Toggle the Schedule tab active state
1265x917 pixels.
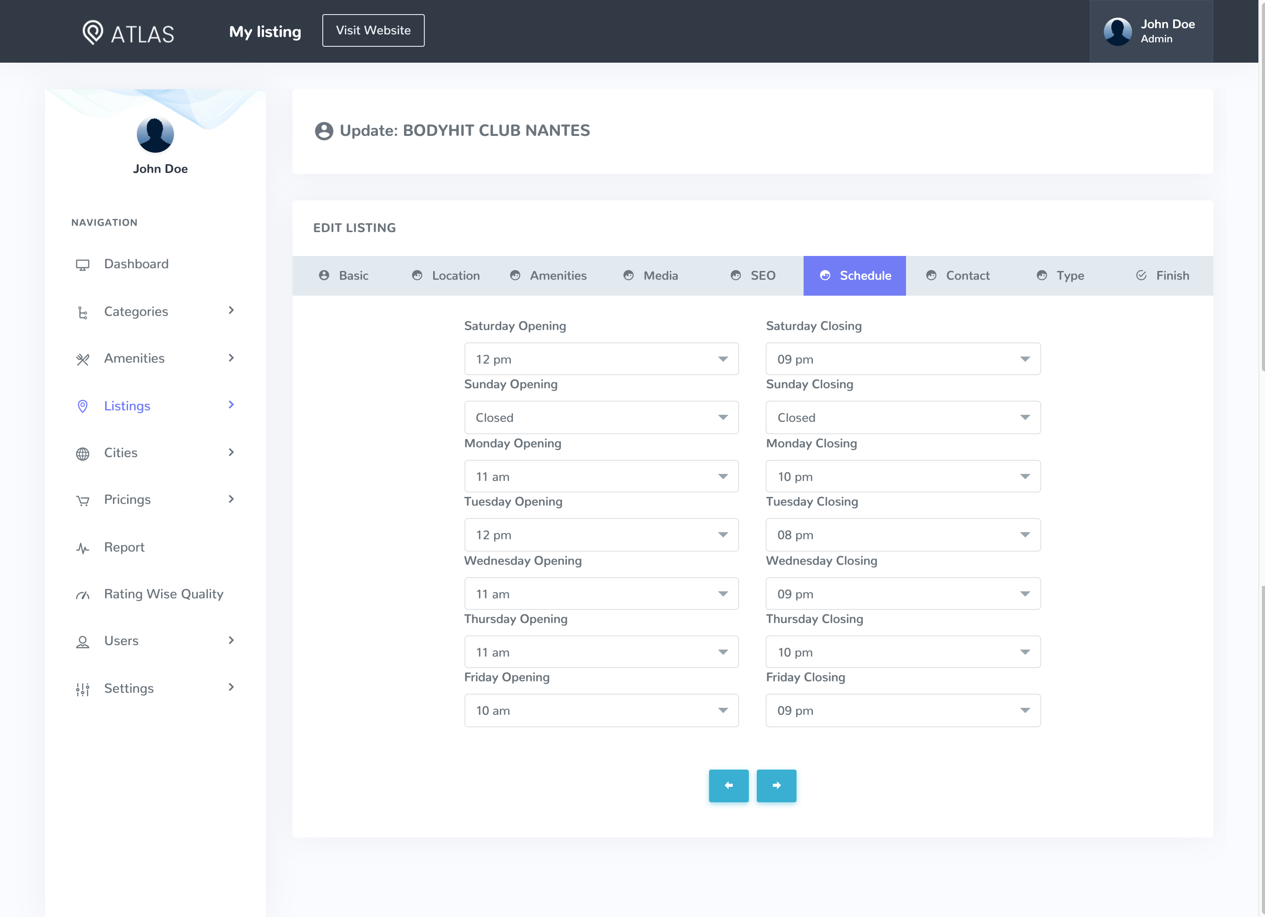[x=853, y=275]
